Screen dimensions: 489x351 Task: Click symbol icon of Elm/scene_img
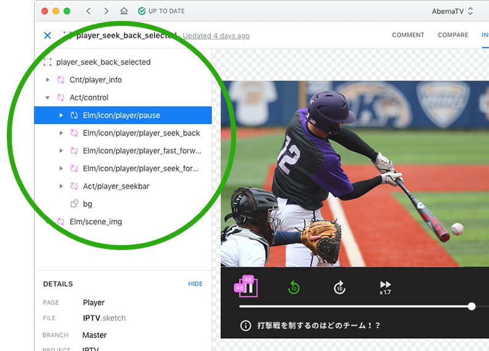[60, 222]
